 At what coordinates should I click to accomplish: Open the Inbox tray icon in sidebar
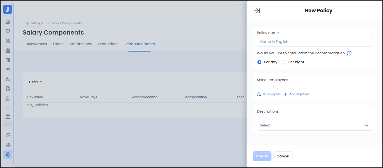8,31
